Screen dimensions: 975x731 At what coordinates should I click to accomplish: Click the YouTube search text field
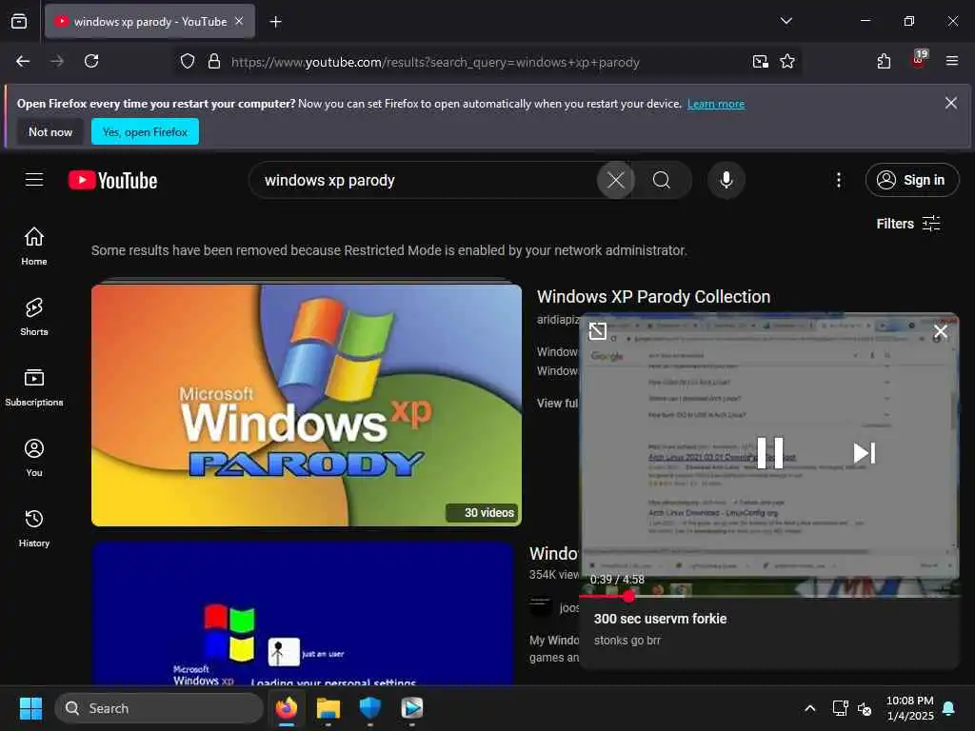[429, 180]
